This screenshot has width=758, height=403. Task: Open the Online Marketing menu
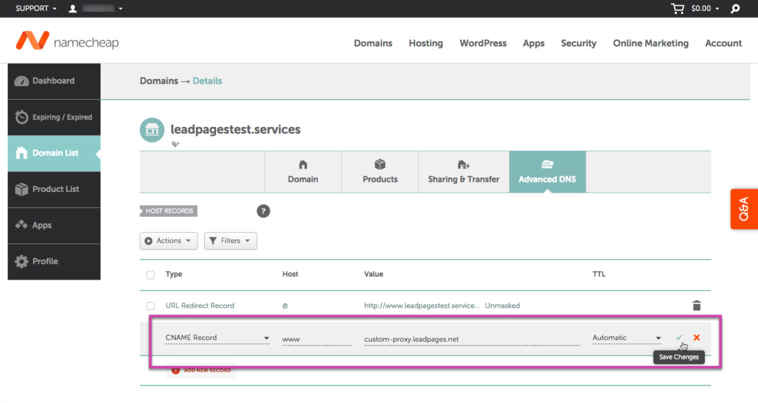point(651,43)
